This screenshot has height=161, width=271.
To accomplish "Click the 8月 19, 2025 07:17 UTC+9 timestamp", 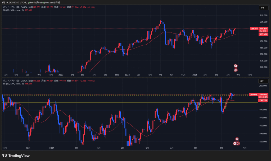I will coord(14,3).
